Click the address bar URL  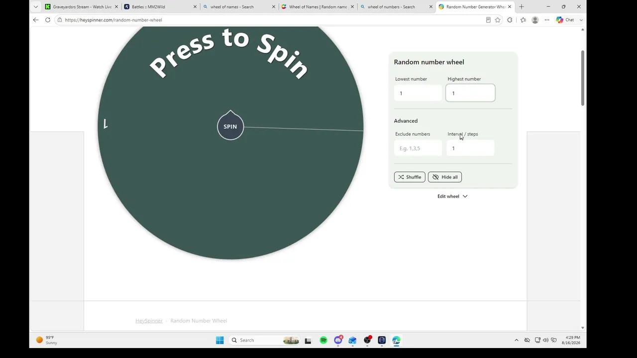(x=113, y=20)
